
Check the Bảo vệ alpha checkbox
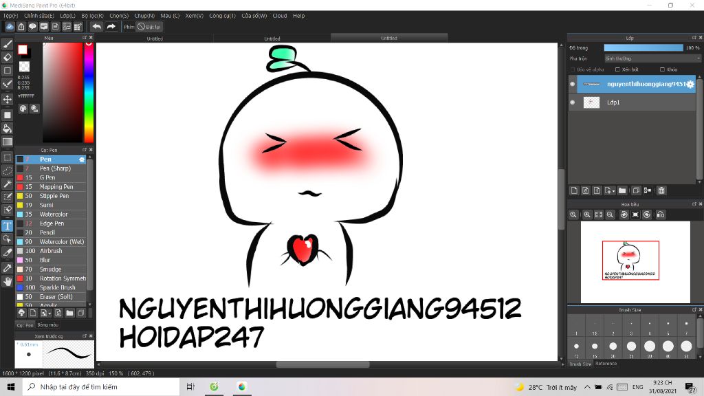[573, 69]
